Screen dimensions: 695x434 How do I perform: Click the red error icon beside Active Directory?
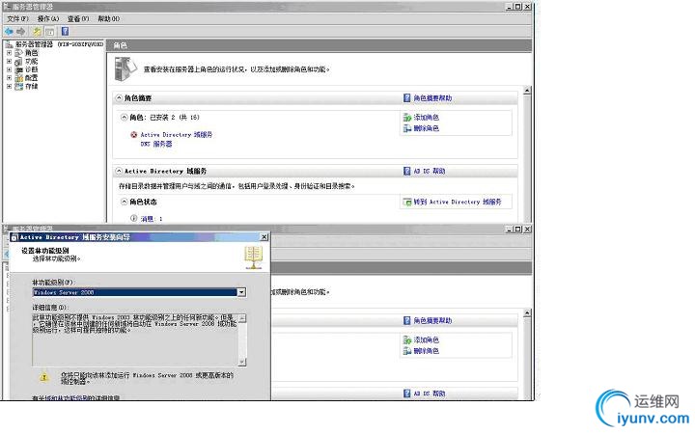pyautogui.click(x=134, y=135)
